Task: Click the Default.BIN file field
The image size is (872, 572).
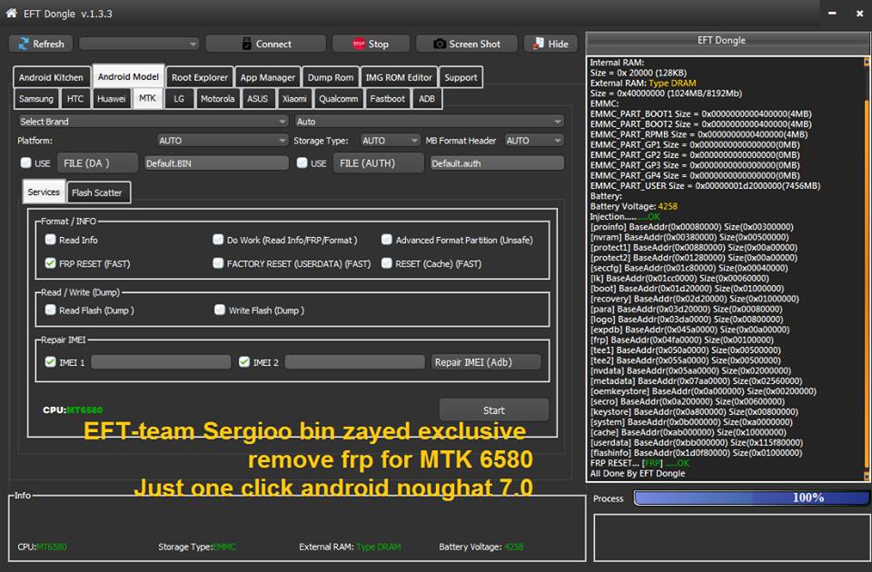Action: click(x=216, y=163)
